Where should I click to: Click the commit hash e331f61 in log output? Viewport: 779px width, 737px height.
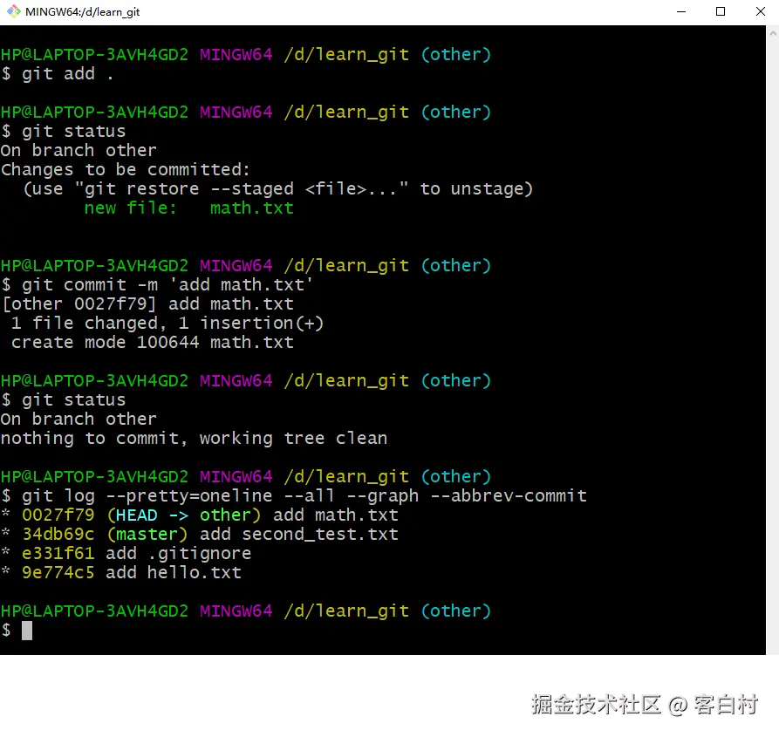coord(58,553)
